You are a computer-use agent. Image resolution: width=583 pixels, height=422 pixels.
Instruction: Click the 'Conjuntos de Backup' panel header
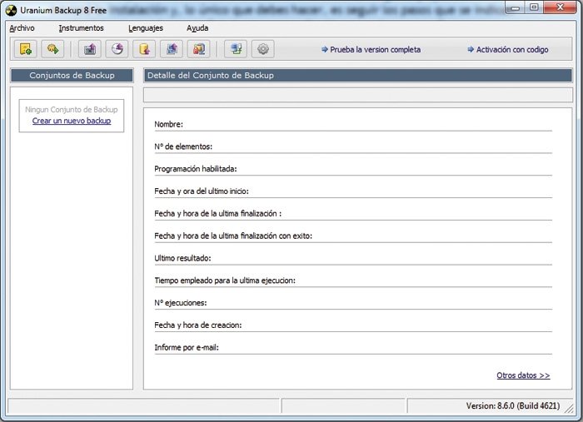tap(72, 76)
